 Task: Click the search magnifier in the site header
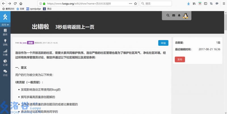pyautogui.click(x=168, y=16)
